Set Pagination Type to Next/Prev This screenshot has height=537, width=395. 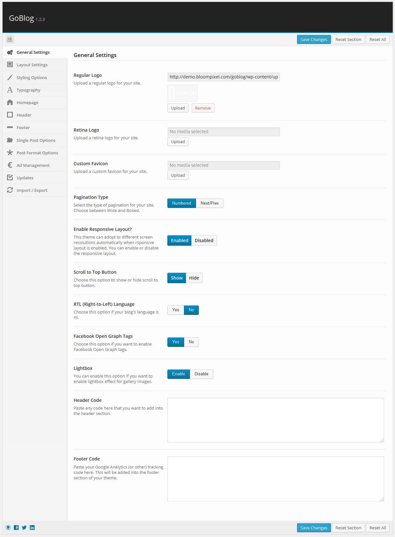(210, 203)
